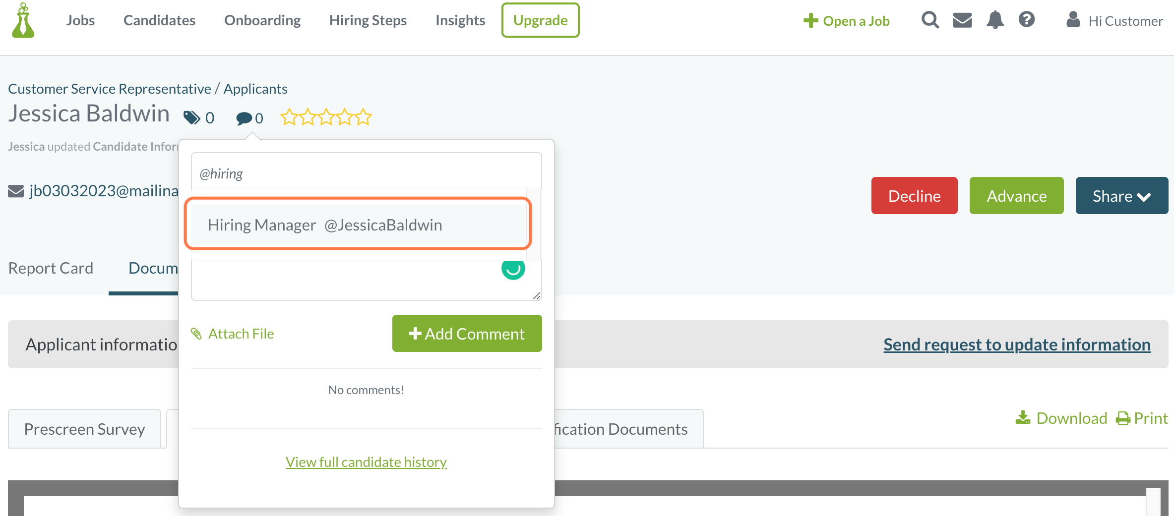Give a five-star rating on the last star
The height and width of the screenshot is (516, 1174).
(363, 117)
